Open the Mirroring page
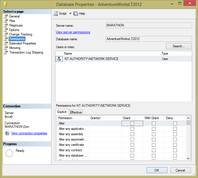198x178 pixels. coord(15,48)
